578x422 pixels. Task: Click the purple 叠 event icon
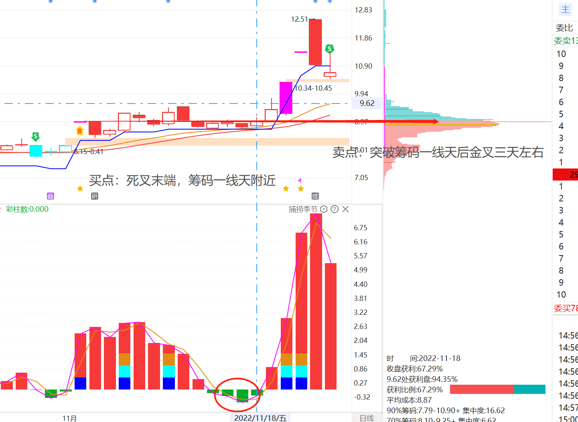pyautogui.click(x=50, y=196)
